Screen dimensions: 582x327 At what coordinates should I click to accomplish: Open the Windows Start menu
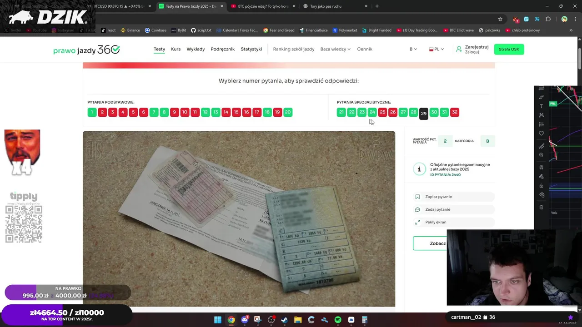pos(218,320)
